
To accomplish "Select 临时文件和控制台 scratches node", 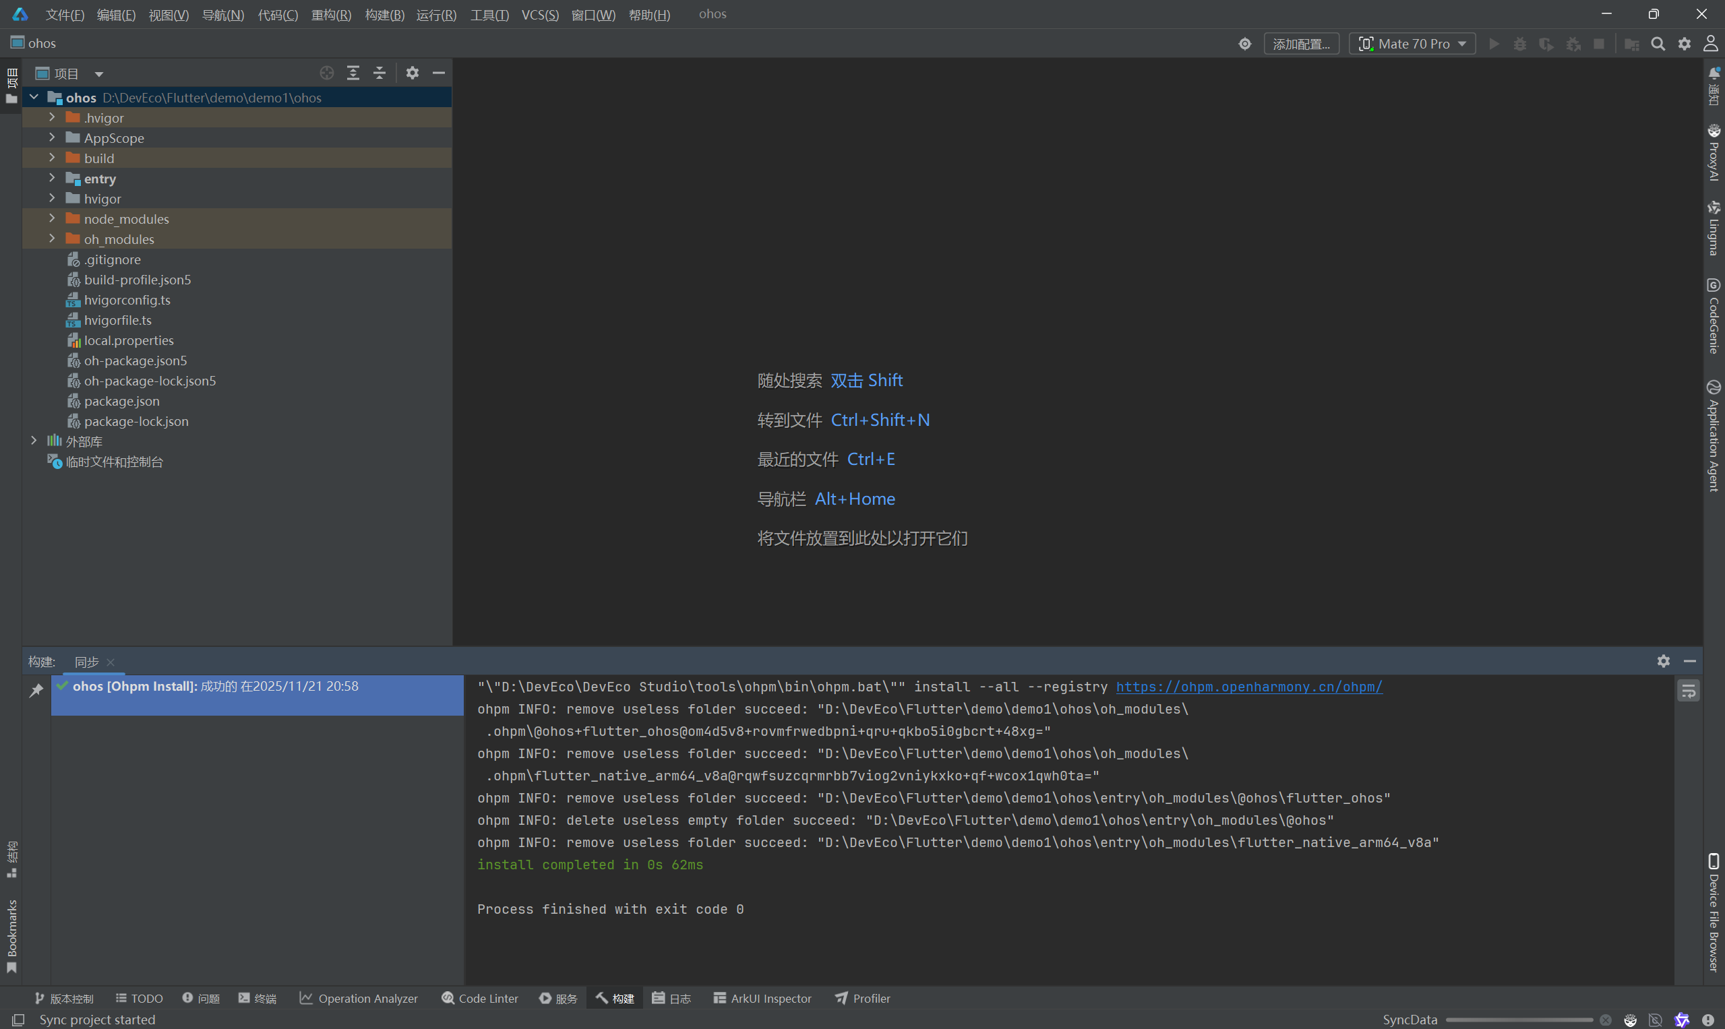I will pyautogui.click(x=237, y=462).
